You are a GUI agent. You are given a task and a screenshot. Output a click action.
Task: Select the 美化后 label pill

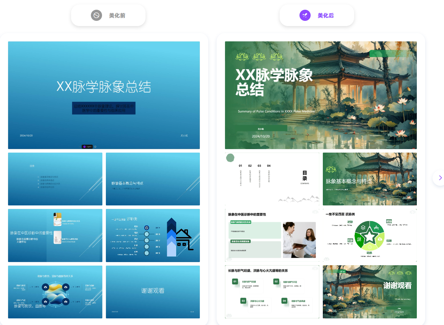click(317, 15)
